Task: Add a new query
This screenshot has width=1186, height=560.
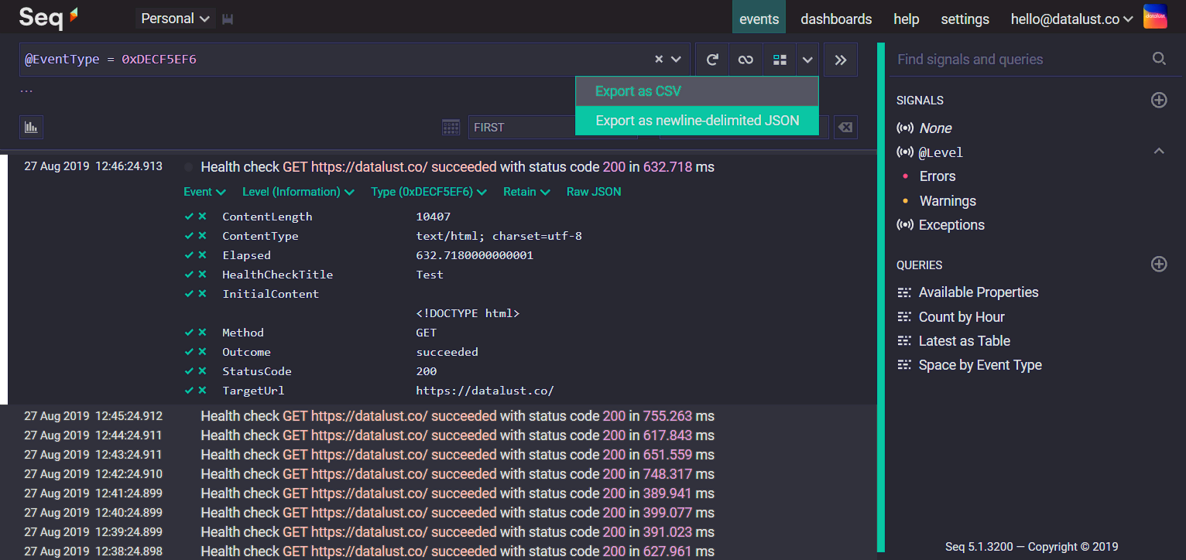Action: coord(1159,265)
